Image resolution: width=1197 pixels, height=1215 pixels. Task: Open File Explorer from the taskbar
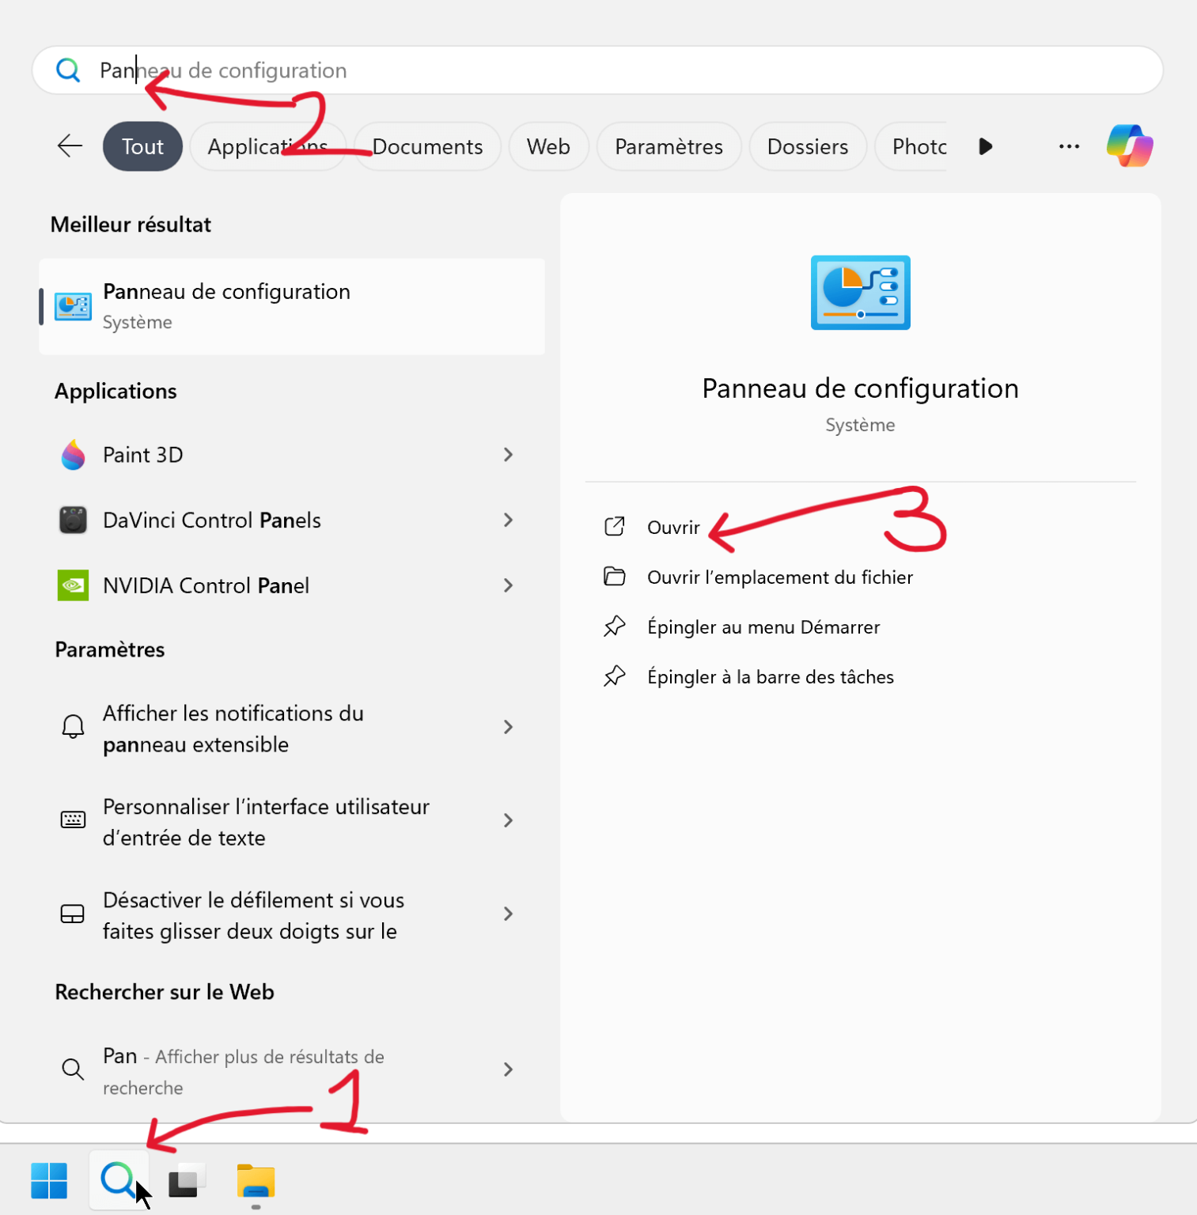pyautogui.click(x=254, y=1180)
